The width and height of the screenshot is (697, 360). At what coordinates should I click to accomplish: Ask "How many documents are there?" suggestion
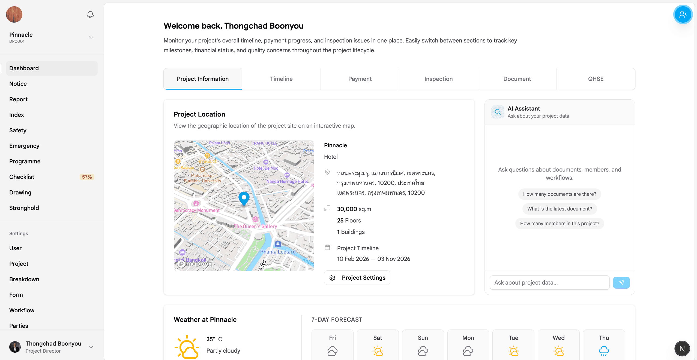(x=560, y=194)
